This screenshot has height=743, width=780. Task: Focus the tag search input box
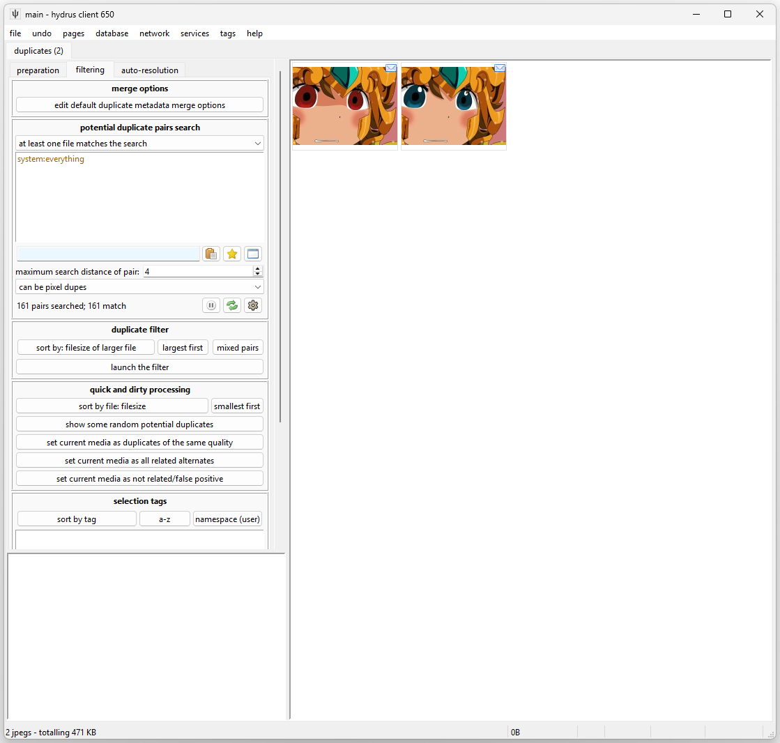(x=109, y=254)
